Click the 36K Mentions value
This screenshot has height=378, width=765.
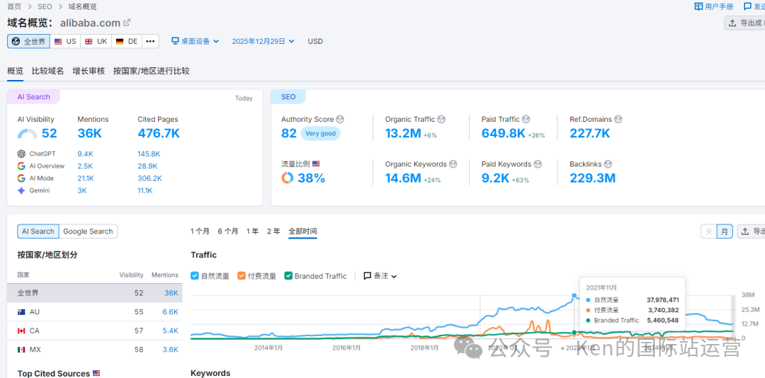pyautogui.click(x=91, y=133)
